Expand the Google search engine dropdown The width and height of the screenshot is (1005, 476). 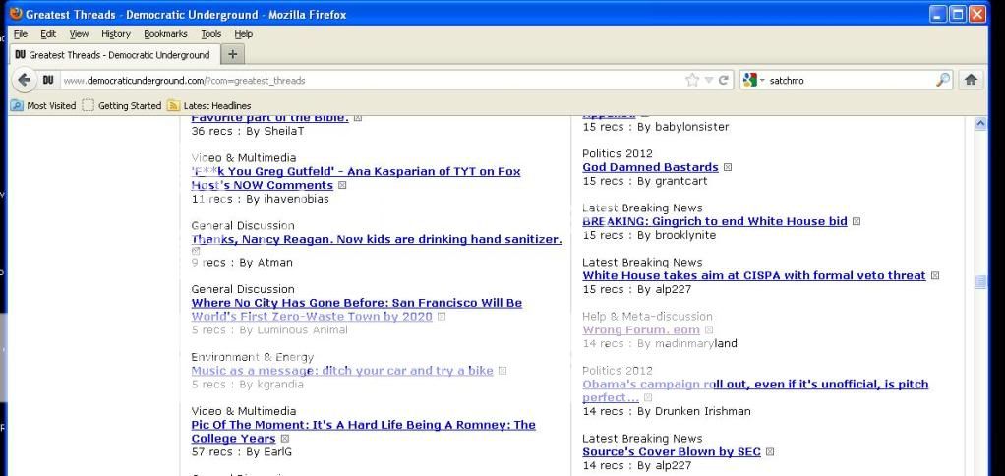coord(754,80)
